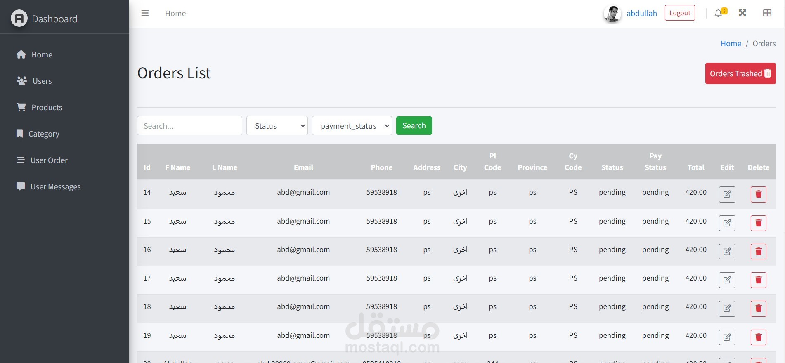Open the Orders Trashed page
785x363 pixels.
point(740,73)
